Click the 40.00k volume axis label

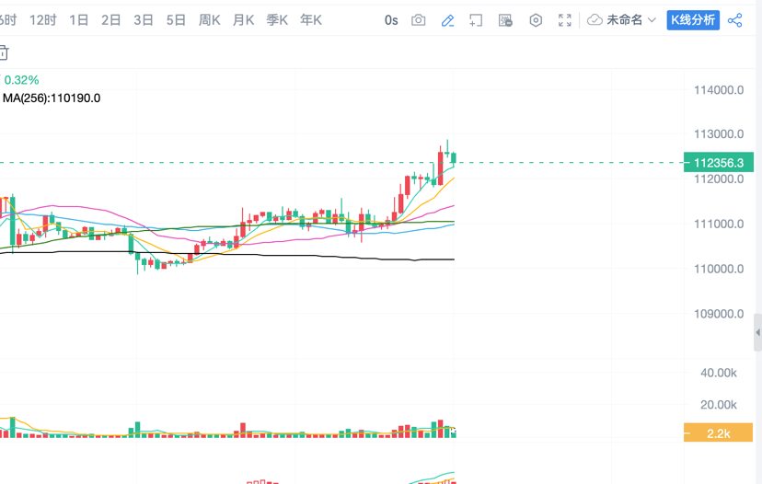click(x=718, y=373)
